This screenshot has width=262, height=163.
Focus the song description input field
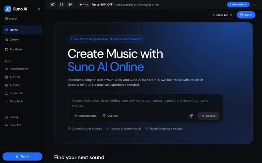click(x=145, y=103)
